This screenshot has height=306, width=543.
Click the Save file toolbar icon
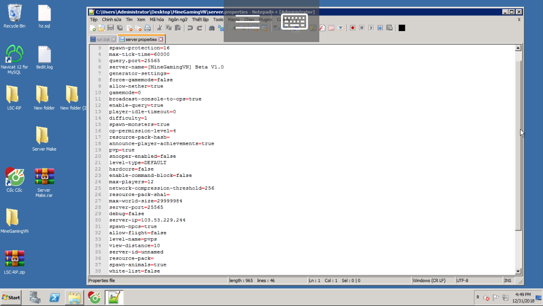click(x=111, y=28)
